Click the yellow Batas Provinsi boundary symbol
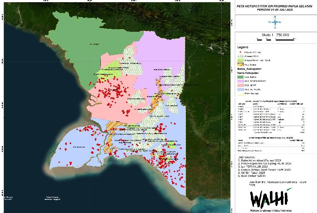This screenshot has width=317, height=213. point(240,94)
